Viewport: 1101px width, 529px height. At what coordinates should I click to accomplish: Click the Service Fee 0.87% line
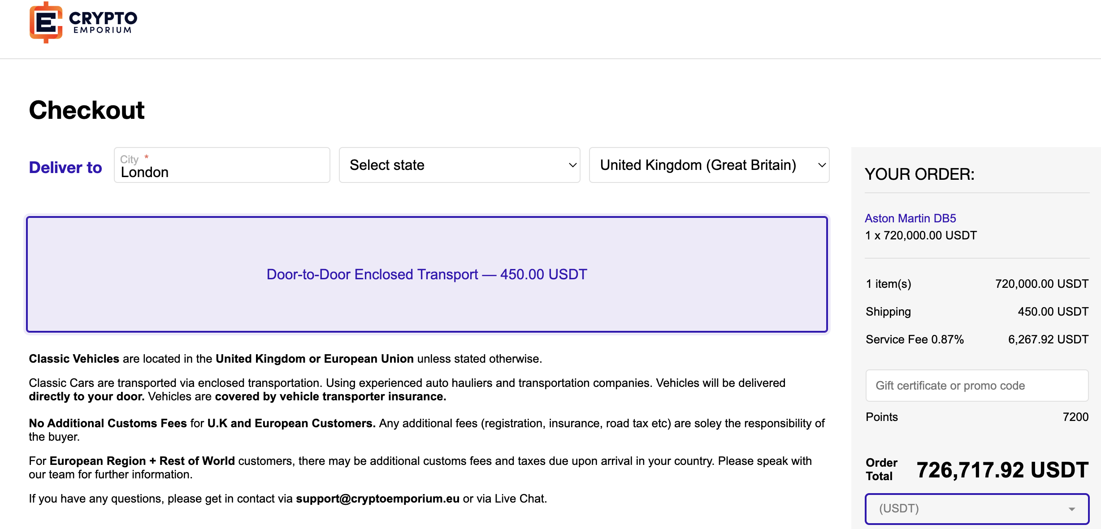(977, 339)
